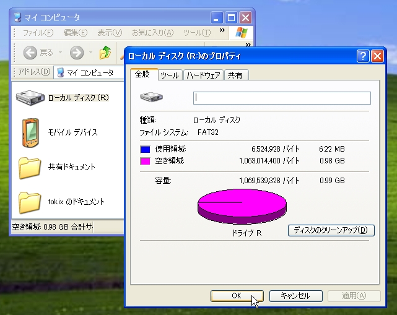Select the ローカル ディスク (R:) drive icon

(x=30, y=98)
